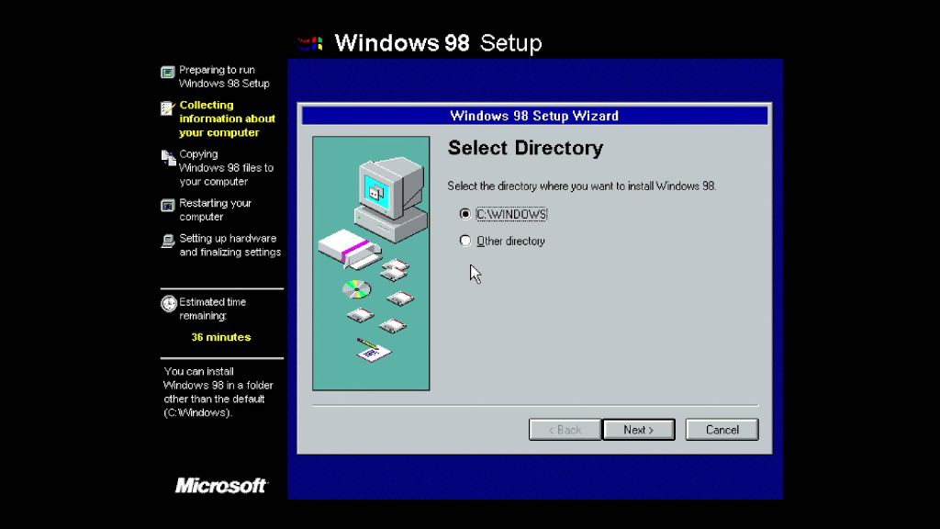
Task: Click the Copying Windows 98 files step icon
Action: [169, 158]
